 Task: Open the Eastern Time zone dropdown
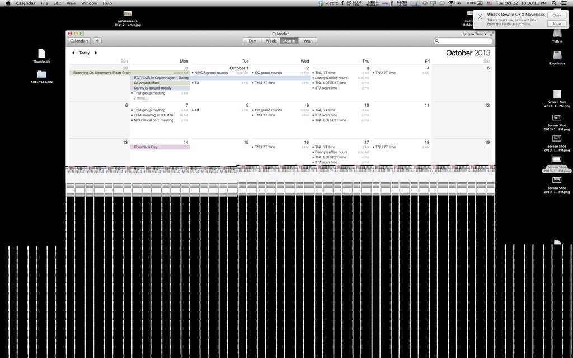click(475, 34)
